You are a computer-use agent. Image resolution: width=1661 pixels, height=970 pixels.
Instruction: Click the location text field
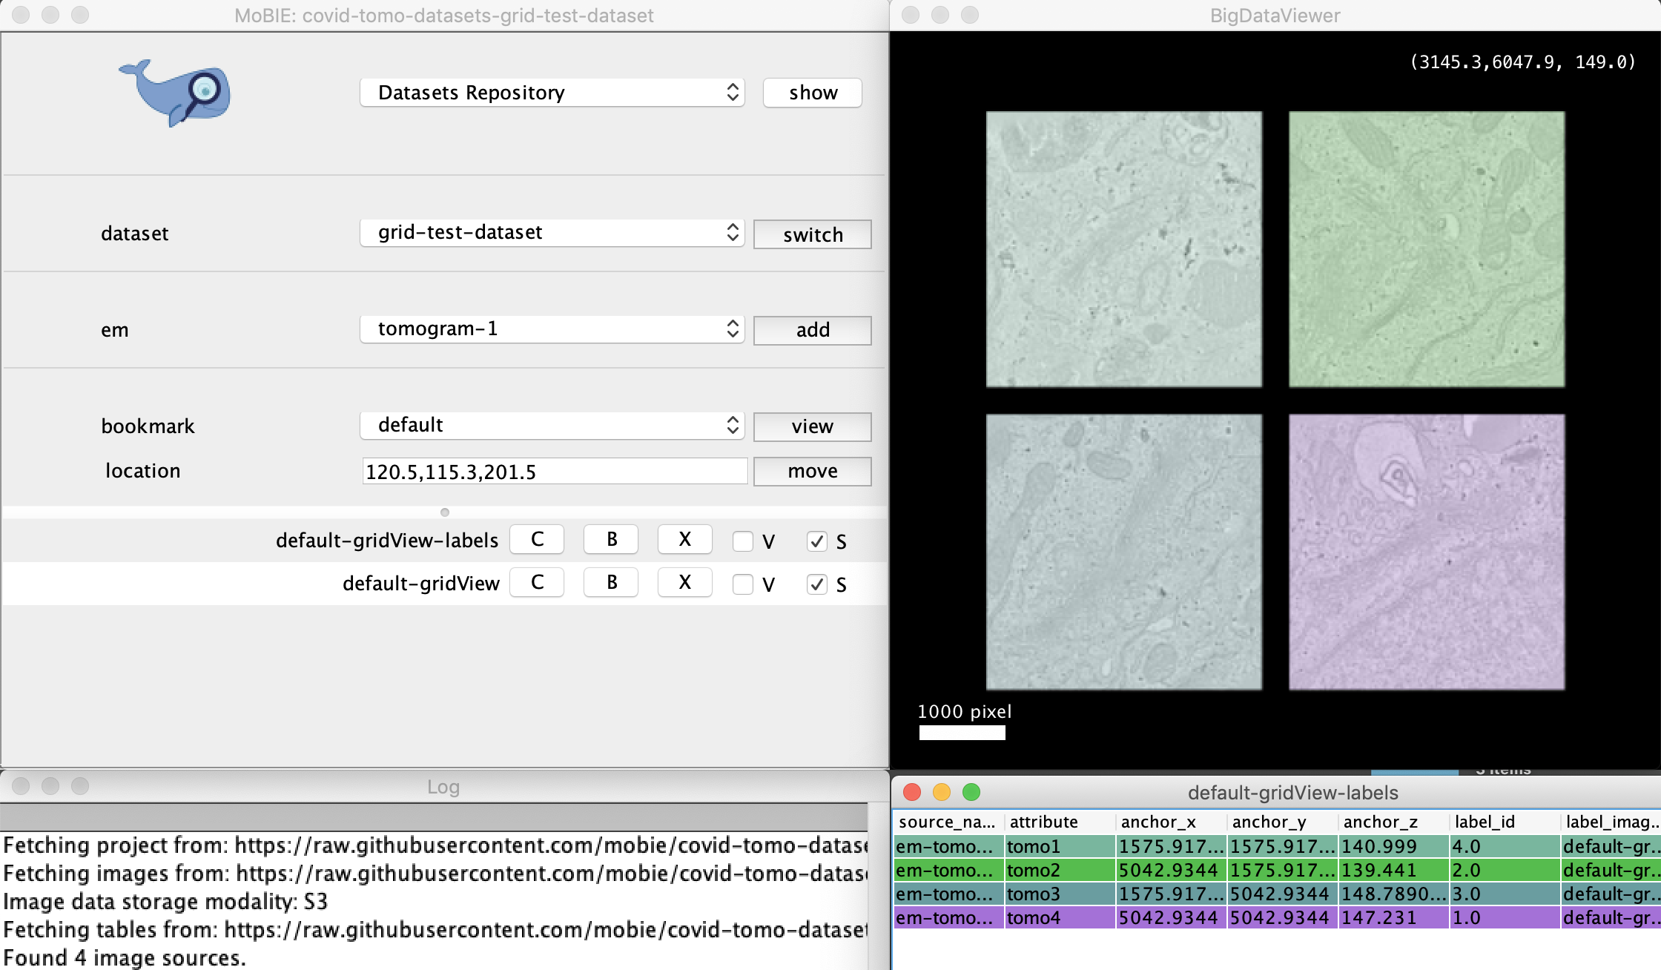(x=554, y=472)
